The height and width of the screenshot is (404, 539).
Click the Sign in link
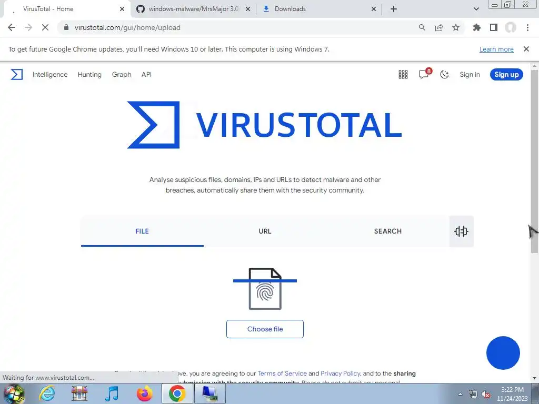pyautogui.click(x=470, y=75)
